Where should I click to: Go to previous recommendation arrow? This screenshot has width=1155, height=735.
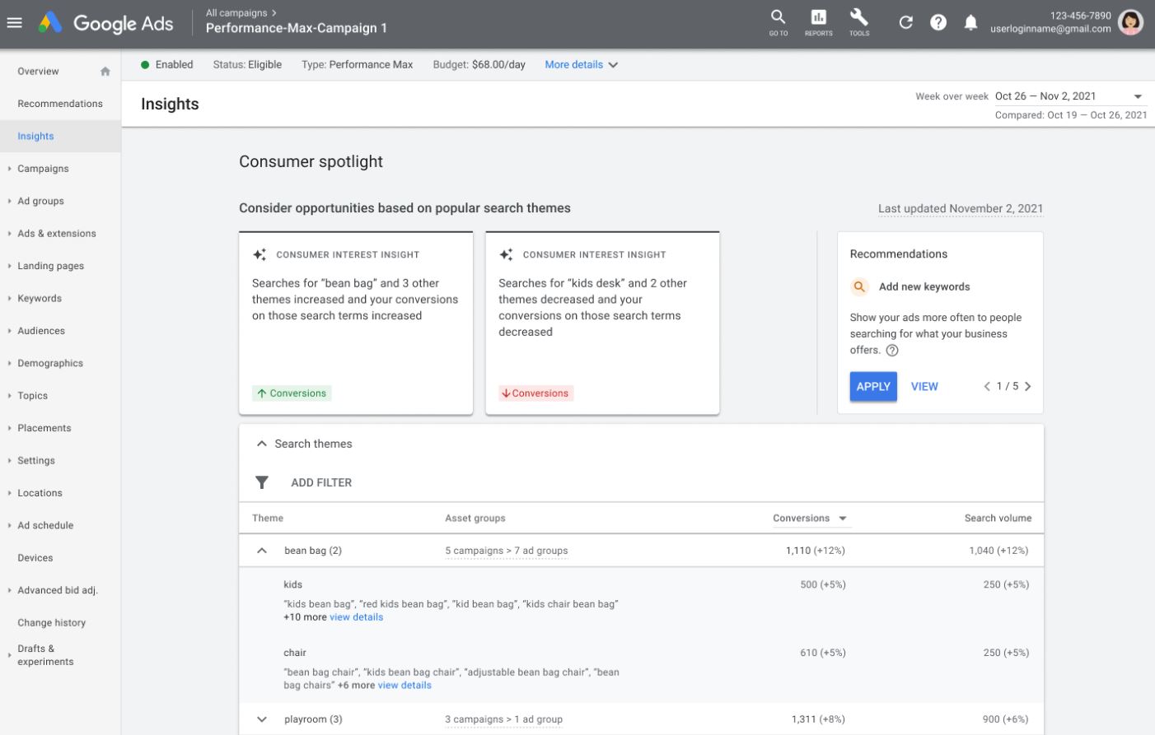(987, 386)
